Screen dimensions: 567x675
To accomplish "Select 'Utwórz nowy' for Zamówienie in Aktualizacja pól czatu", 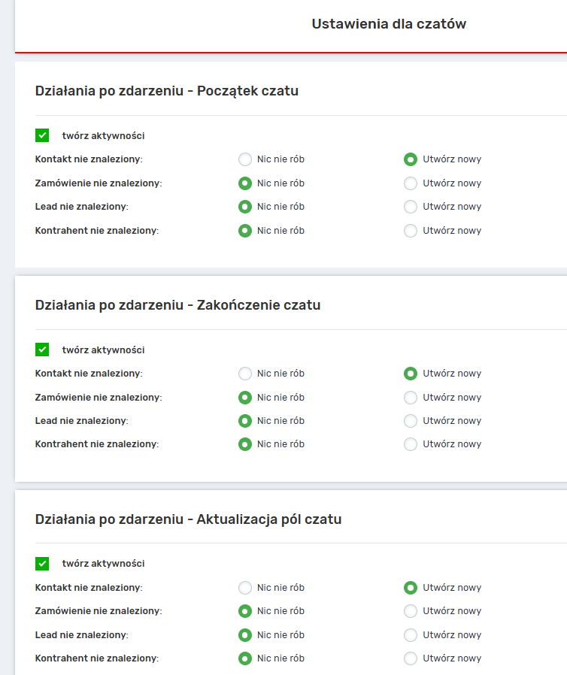I will tap(411, 611).
